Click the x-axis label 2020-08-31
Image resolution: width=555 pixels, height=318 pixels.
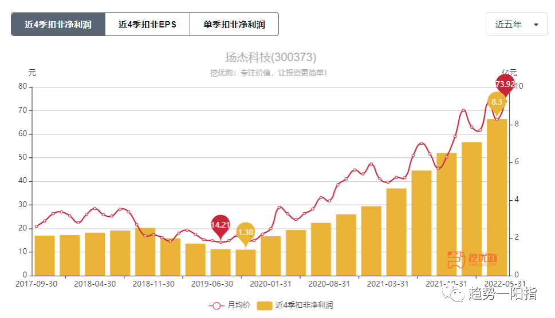coord(329,284)
